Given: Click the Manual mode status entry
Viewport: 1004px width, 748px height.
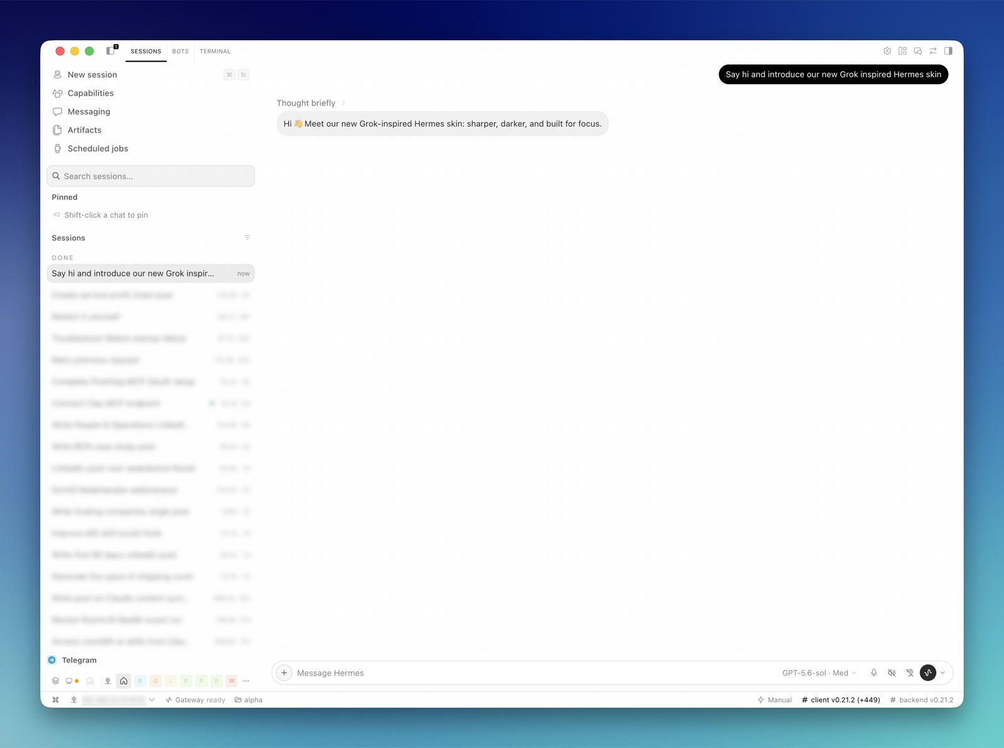Looking at the screenshot, I should point(774,700).
